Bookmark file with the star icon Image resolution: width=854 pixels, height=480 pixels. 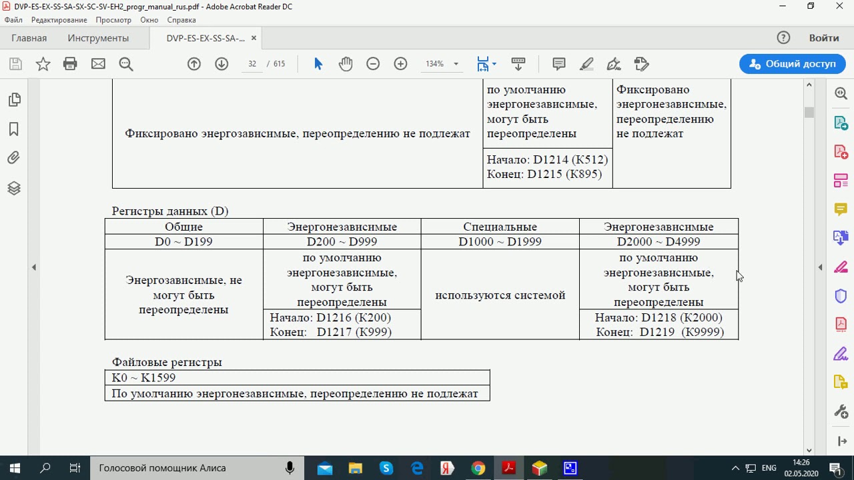click(x=43, y=64)
